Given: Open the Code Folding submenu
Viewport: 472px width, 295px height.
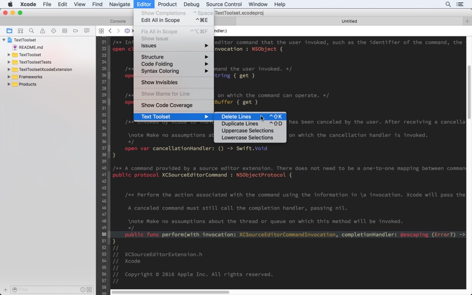Looking at the screenshot, I should click(x=173, y=64).
